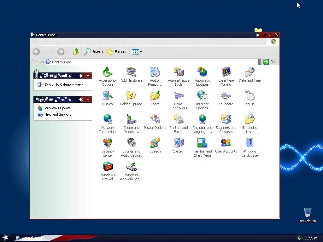Image resolution: width=323 pixels, height=242 pixels.
Task: Click the Control Panel address field
Action: tap(152, 62)
